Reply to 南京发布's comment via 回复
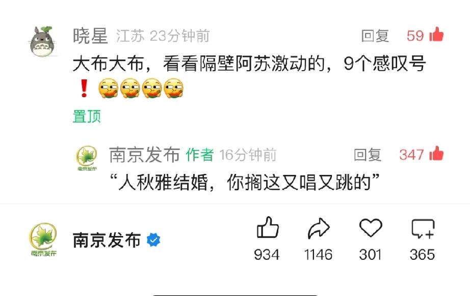 (368, 155)
